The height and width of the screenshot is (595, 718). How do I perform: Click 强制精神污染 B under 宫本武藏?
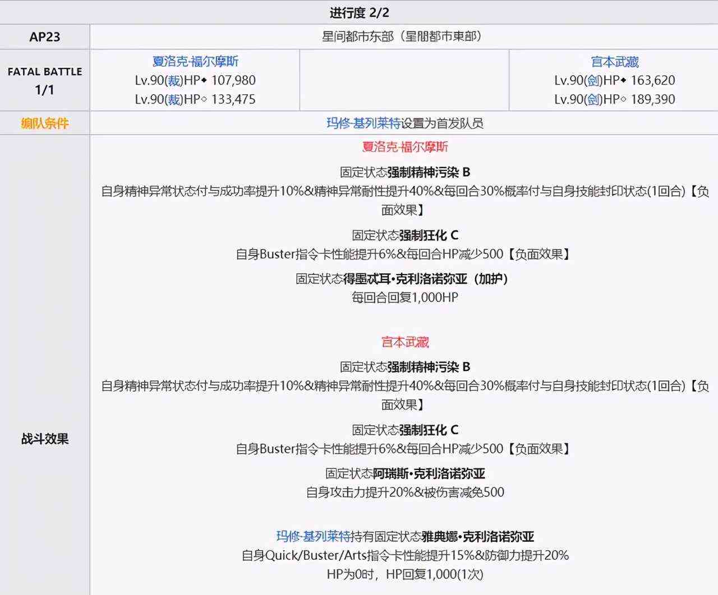429,368
